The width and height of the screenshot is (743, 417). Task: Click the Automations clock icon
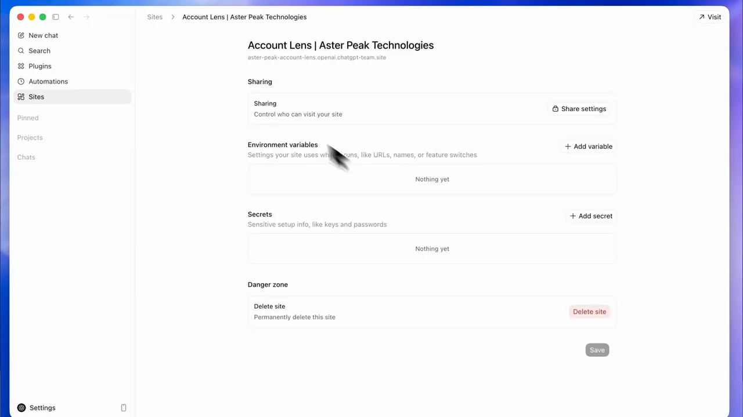click(x=21, y=82)
